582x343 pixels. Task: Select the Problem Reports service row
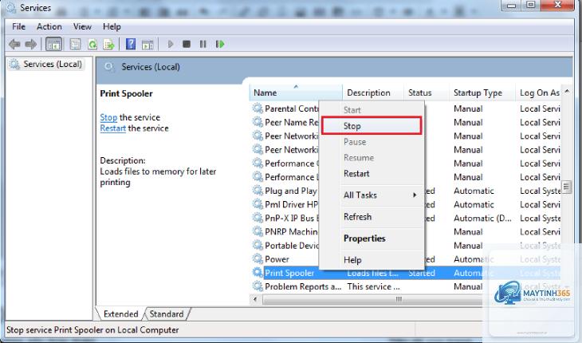click(x=406, y=286)
